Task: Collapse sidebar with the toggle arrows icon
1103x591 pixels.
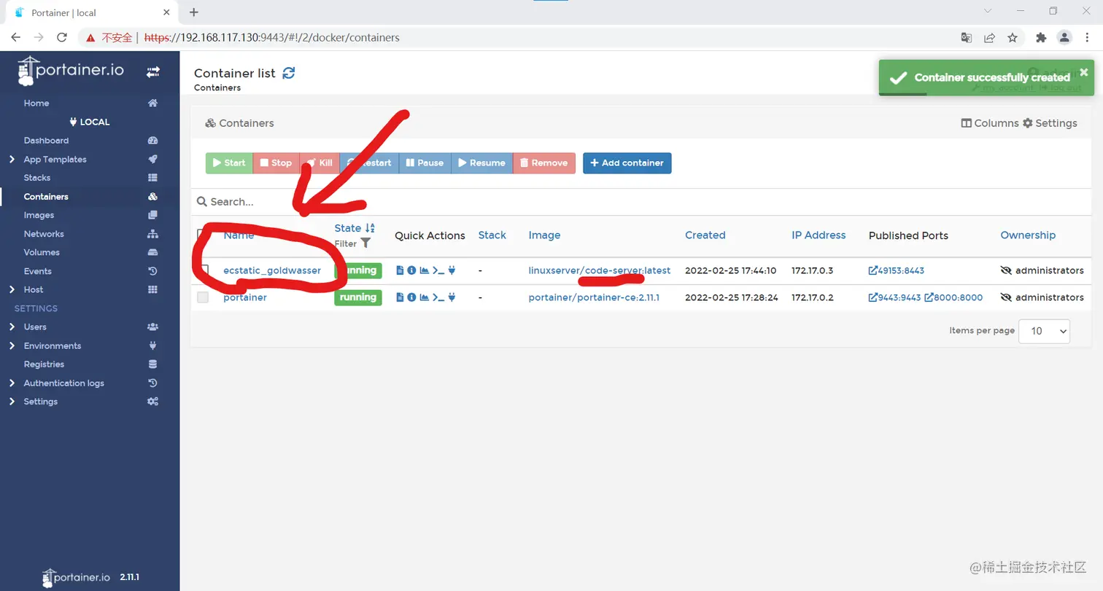Action: click(152, 71)
